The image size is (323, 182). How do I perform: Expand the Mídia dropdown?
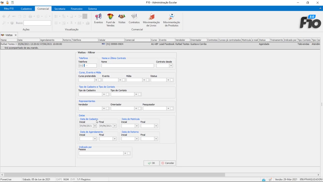point(144,80)
